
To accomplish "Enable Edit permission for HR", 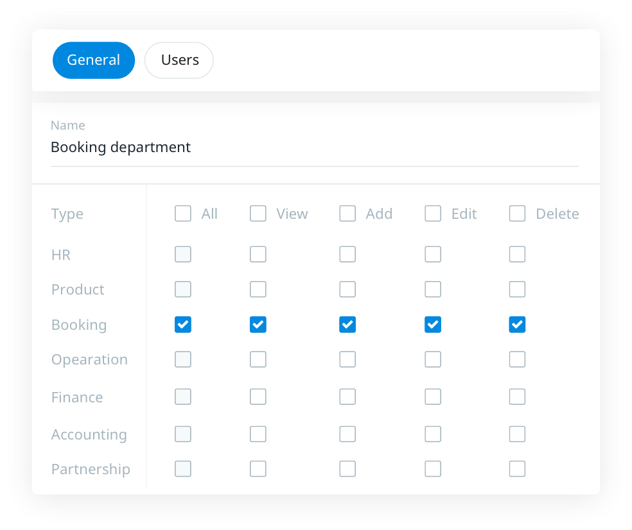I will [433, 255].
